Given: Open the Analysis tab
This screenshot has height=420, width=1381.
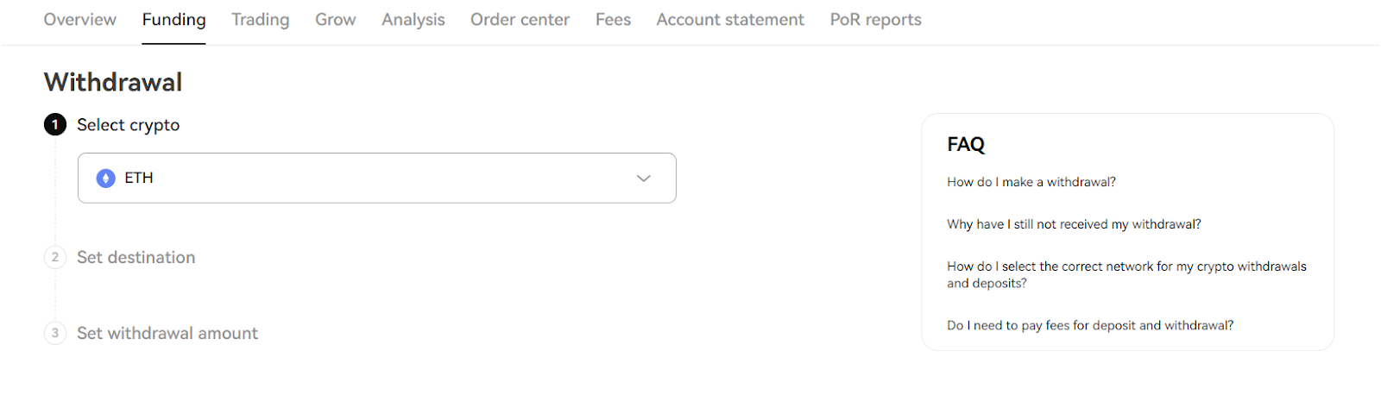Looking at the screenshot, I should (x=413, y=20).
